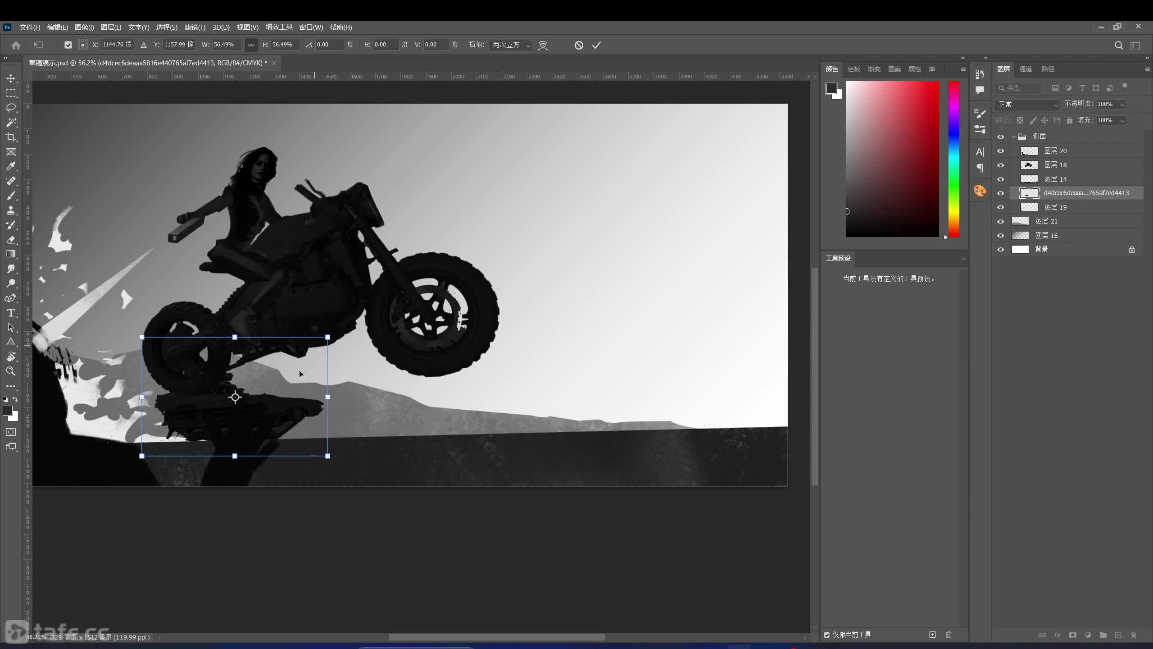Click the horizontal scrollbar

tap(497, 637)
